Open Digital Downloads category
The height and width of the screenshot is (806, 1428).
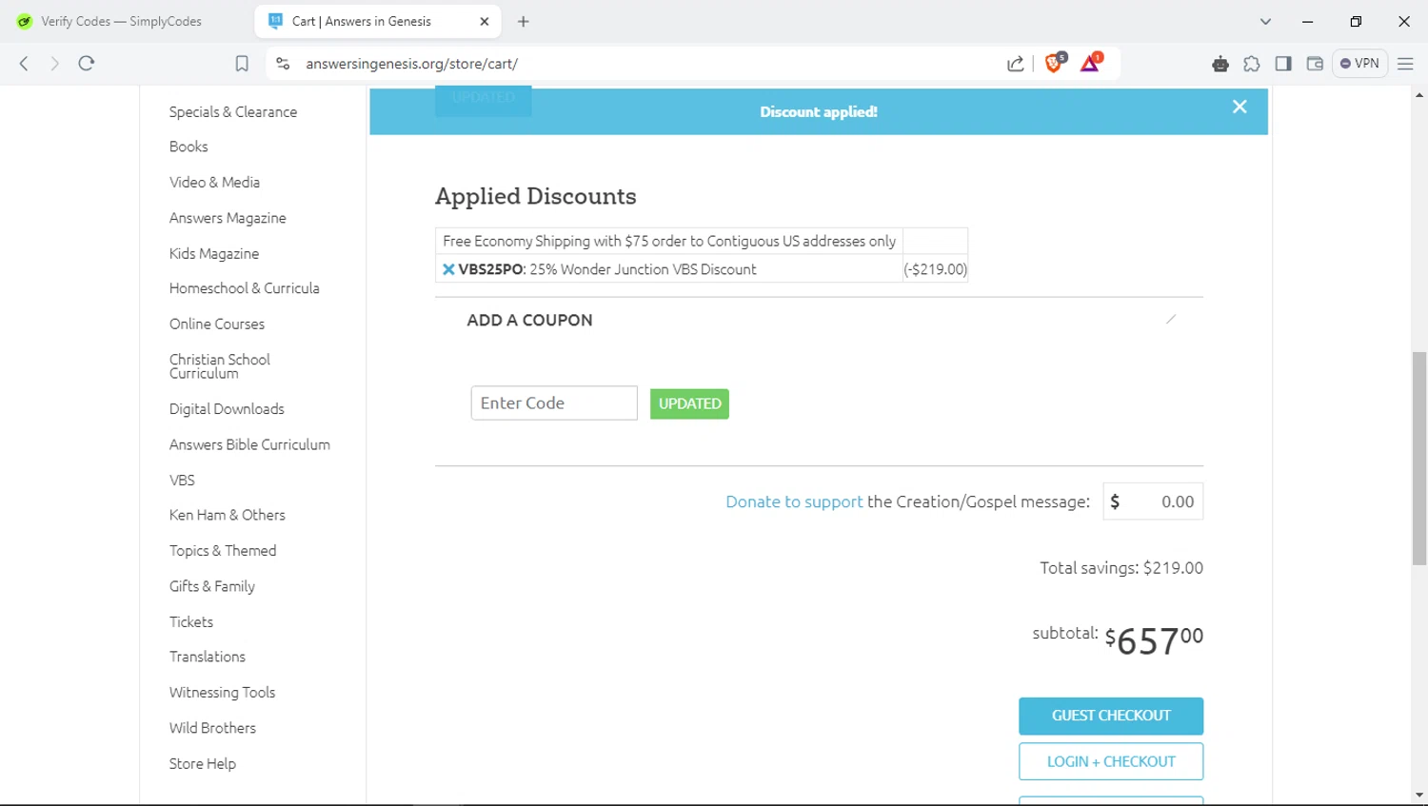coord(227,409)
